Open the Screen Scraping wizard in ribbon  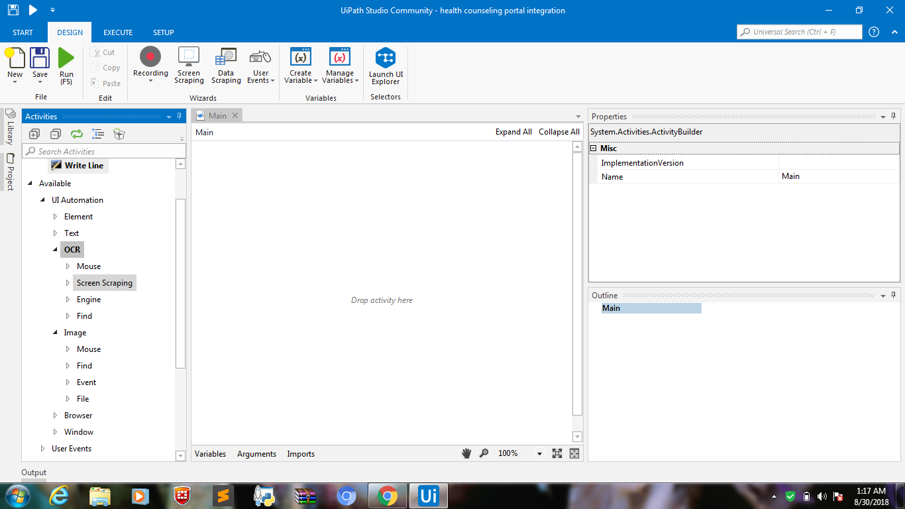pyautogui.click(x=189, y=65)
